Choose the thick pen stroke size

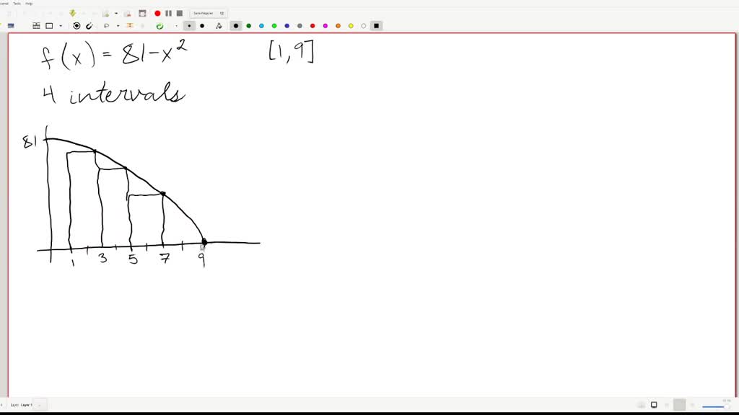pos(235,26)
